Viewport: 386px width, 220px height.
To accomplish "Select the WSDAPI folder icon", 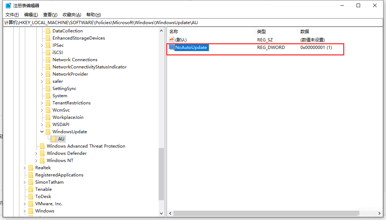I will click(x=48, y=125).
